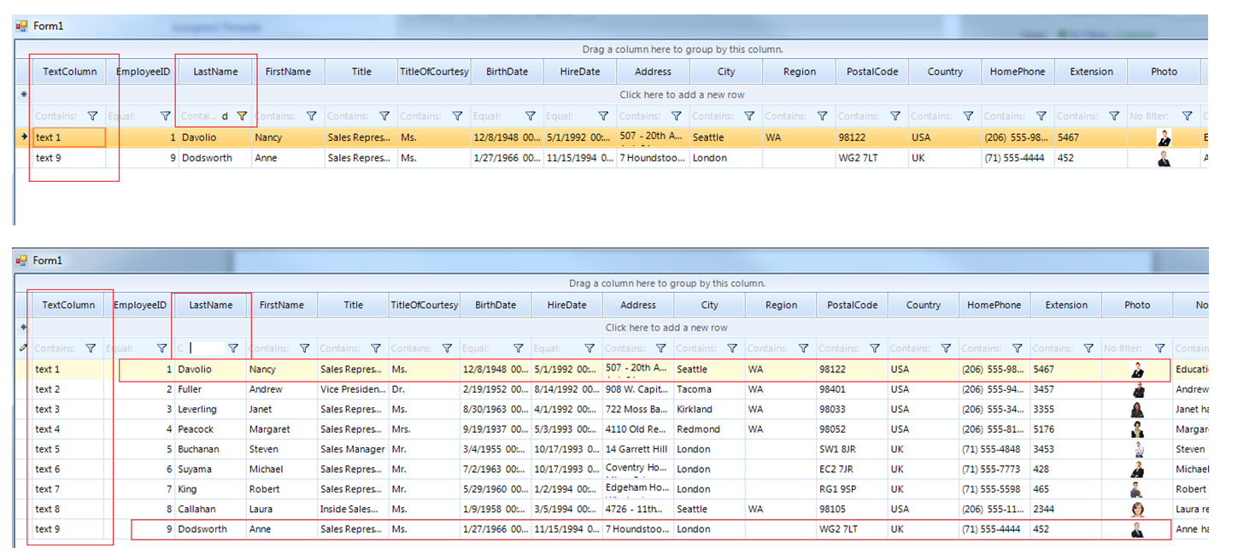
Task: Click the Extension filter funnel in lower grid
Action: (x=1088, y=348)
